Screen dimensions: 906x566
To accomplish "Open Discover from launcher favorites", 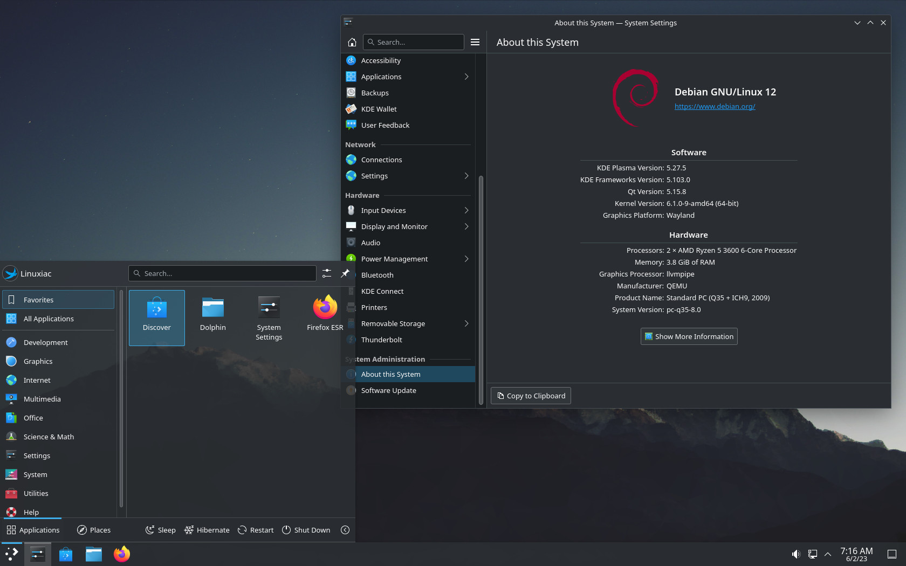I will 157,317.
